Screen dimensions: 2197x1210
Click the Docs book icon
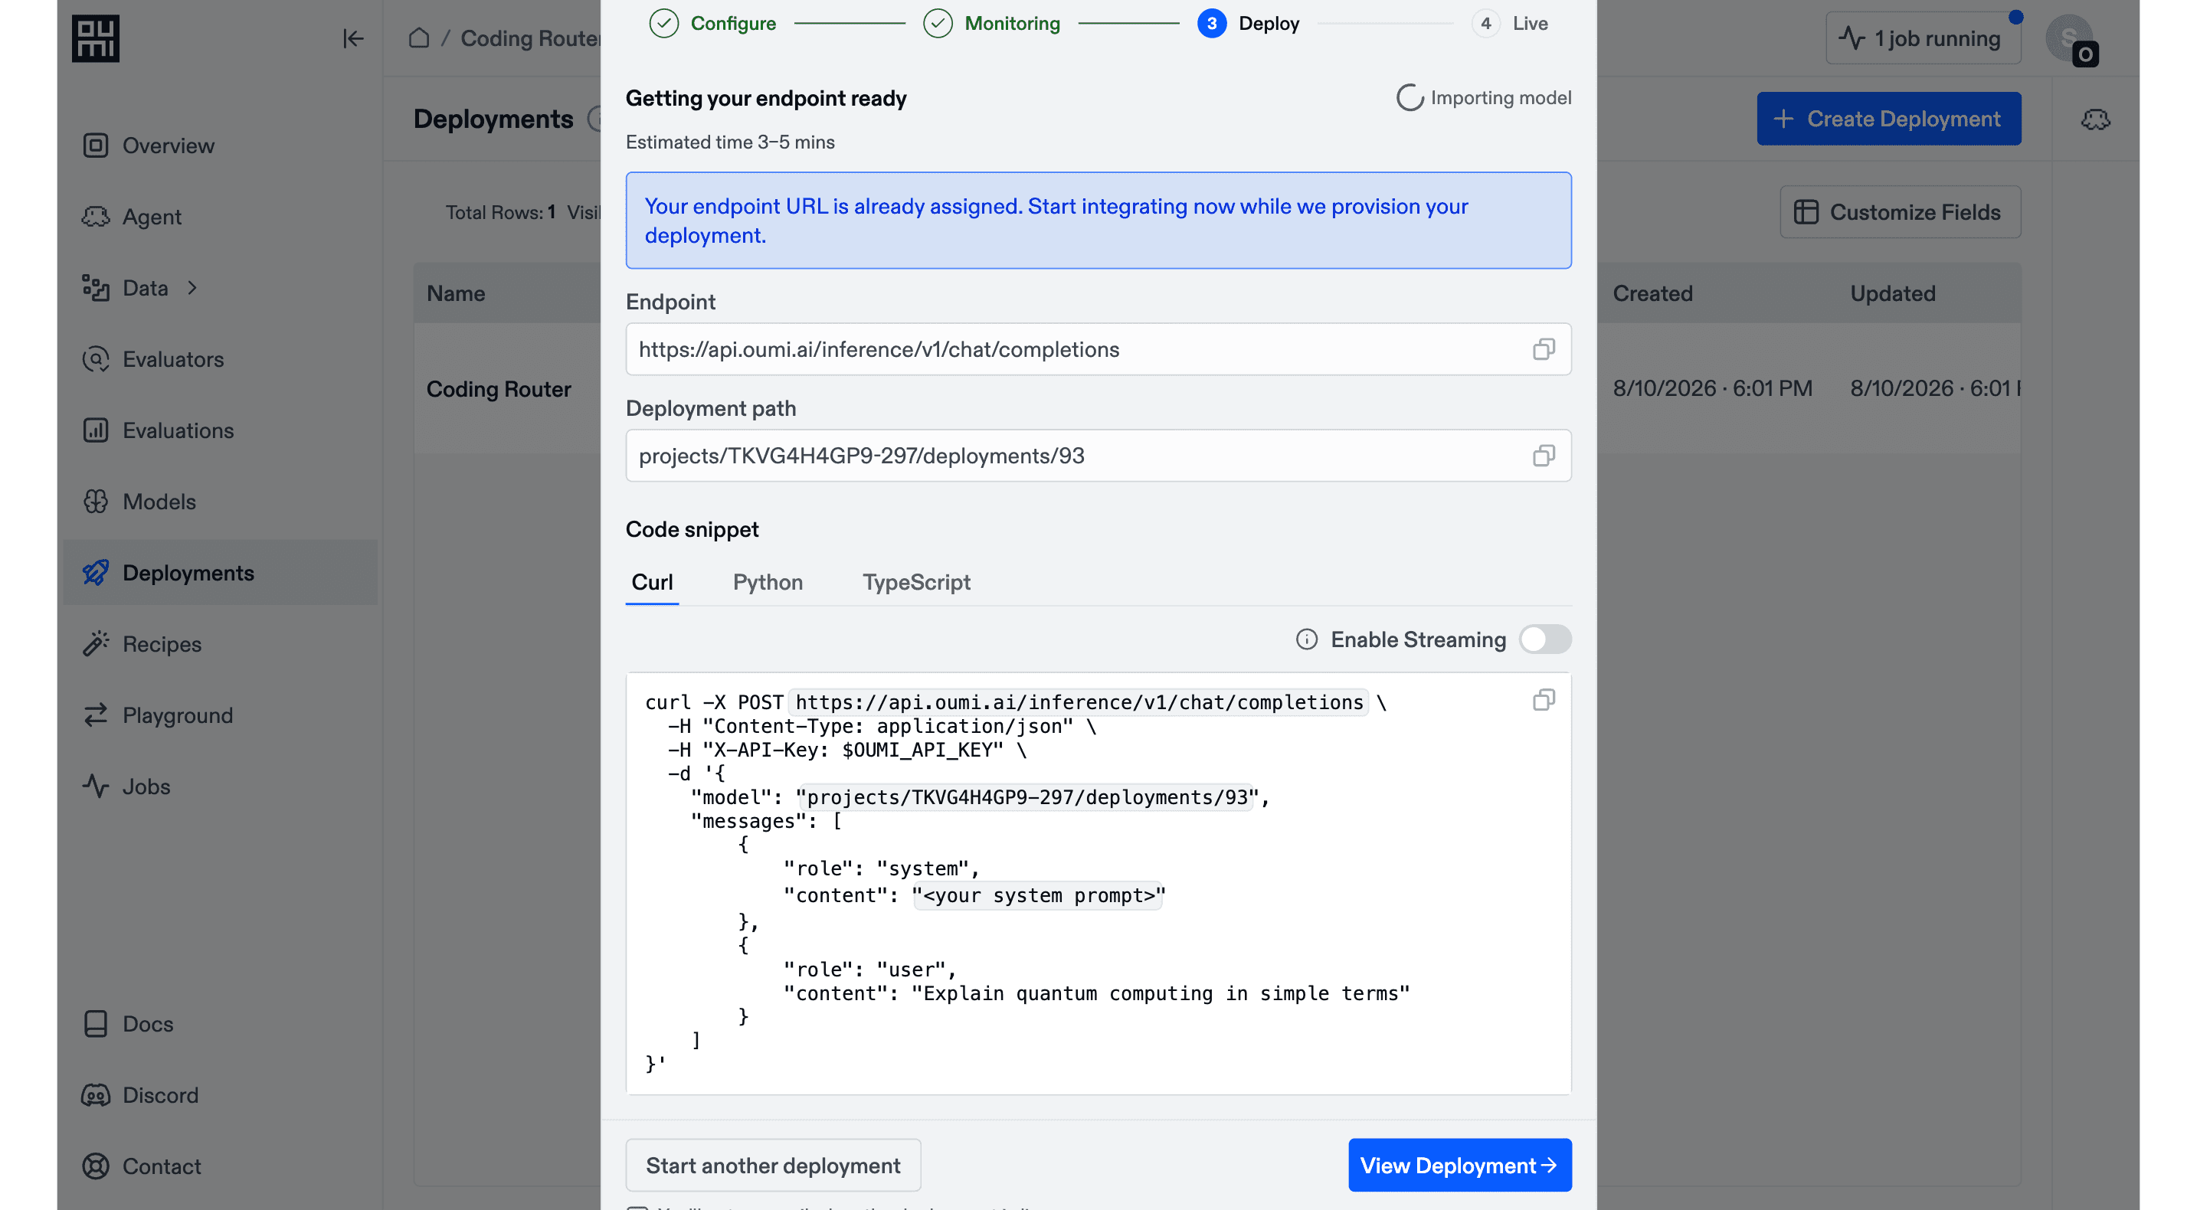(x=96, y=1024)
